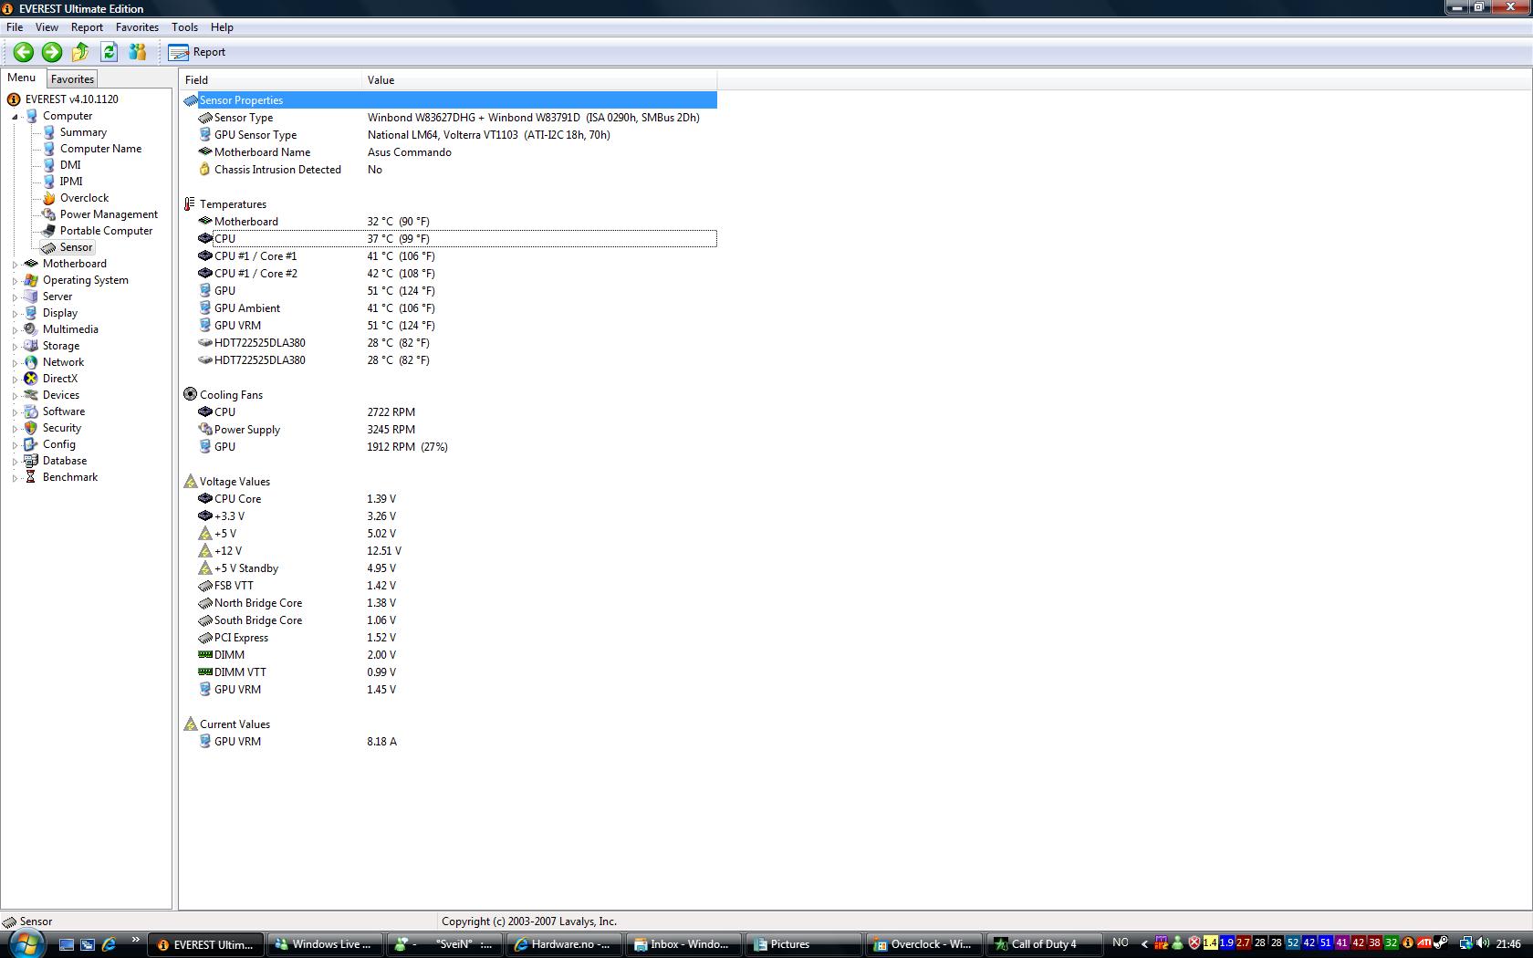Image resolution: width=1533 pixels, height=958 pixels.
Task: Open the Tools menu
Action: coord(184,27)
